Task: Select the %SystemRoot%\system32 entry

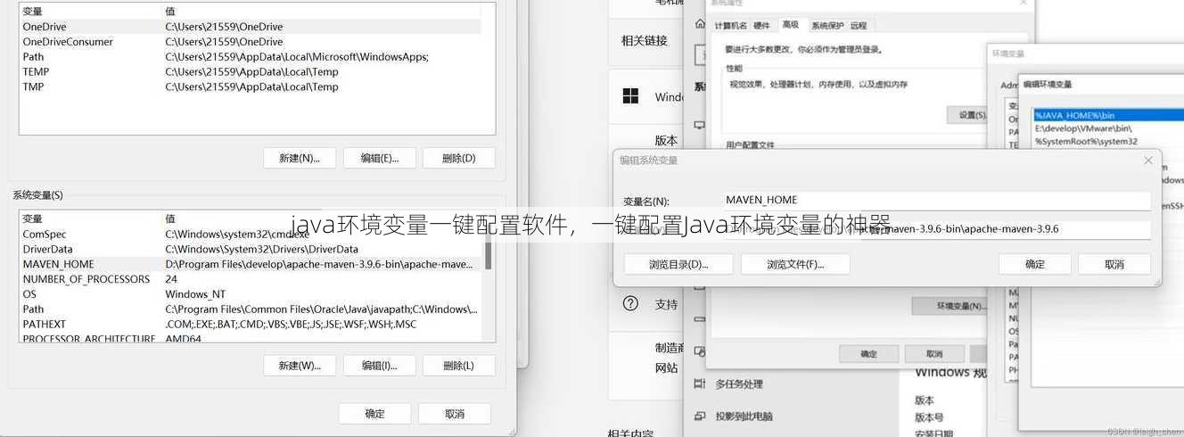Action: [x=1108, y=141]
